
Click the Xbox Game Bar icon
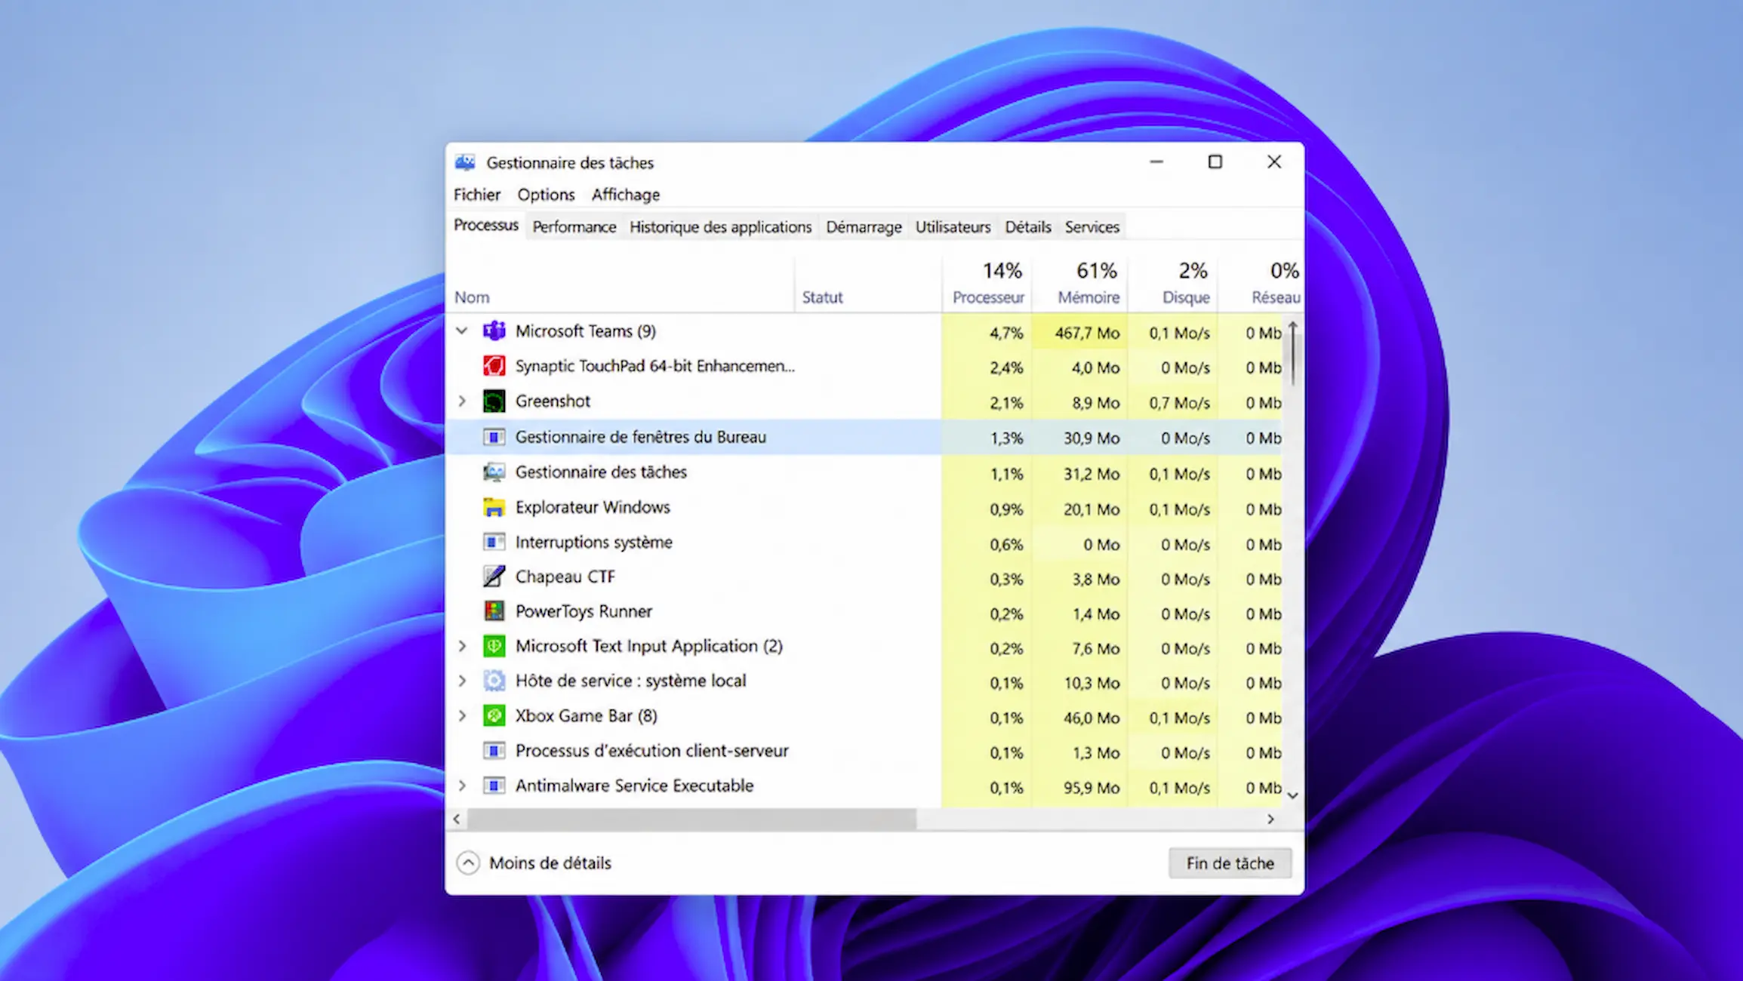tap(494, 715)
